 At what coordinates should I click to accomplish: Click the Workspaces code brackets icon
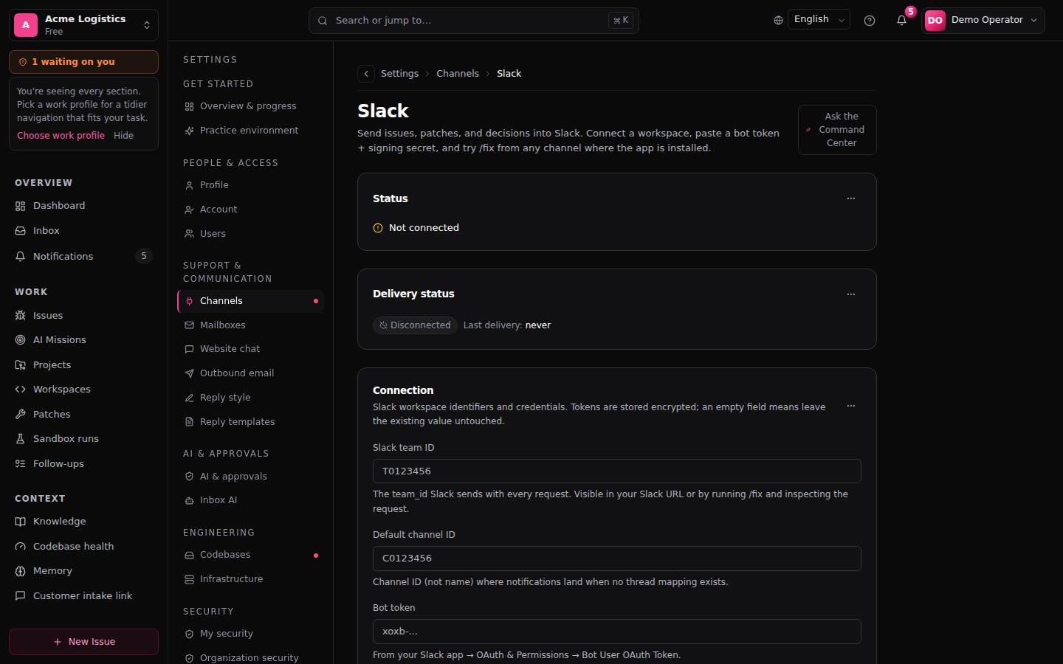[21, 390]
